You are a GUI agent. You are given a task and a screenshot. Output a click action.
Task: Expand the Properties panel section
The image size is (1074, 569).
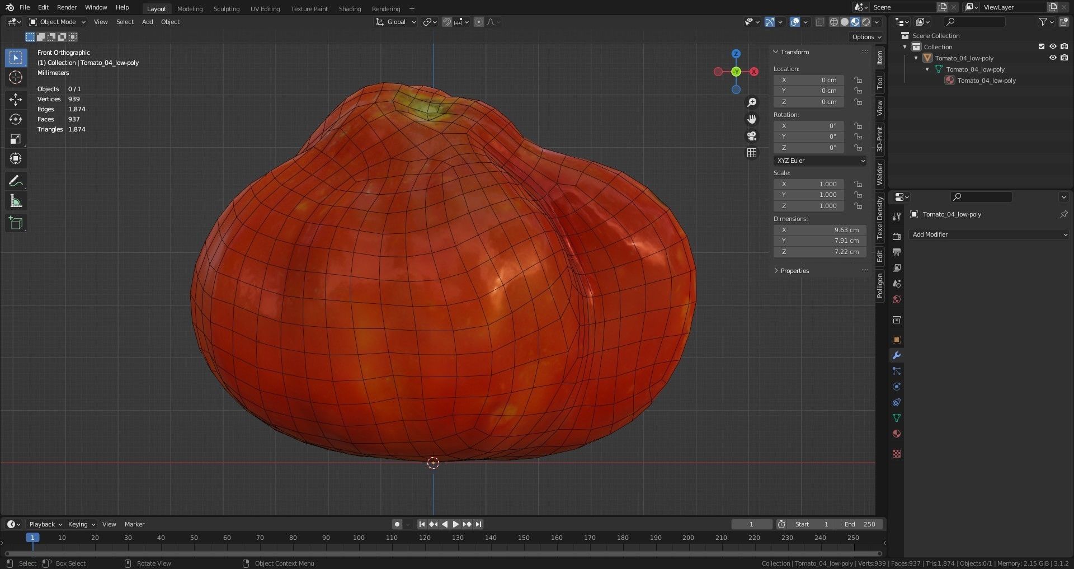tap(794, 271)
